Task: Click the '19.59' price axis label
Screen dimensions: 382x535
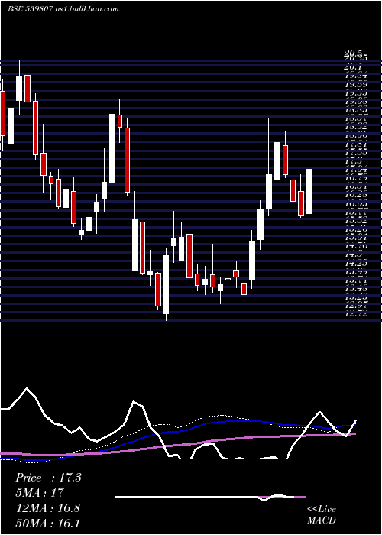Action: point(356,84)
